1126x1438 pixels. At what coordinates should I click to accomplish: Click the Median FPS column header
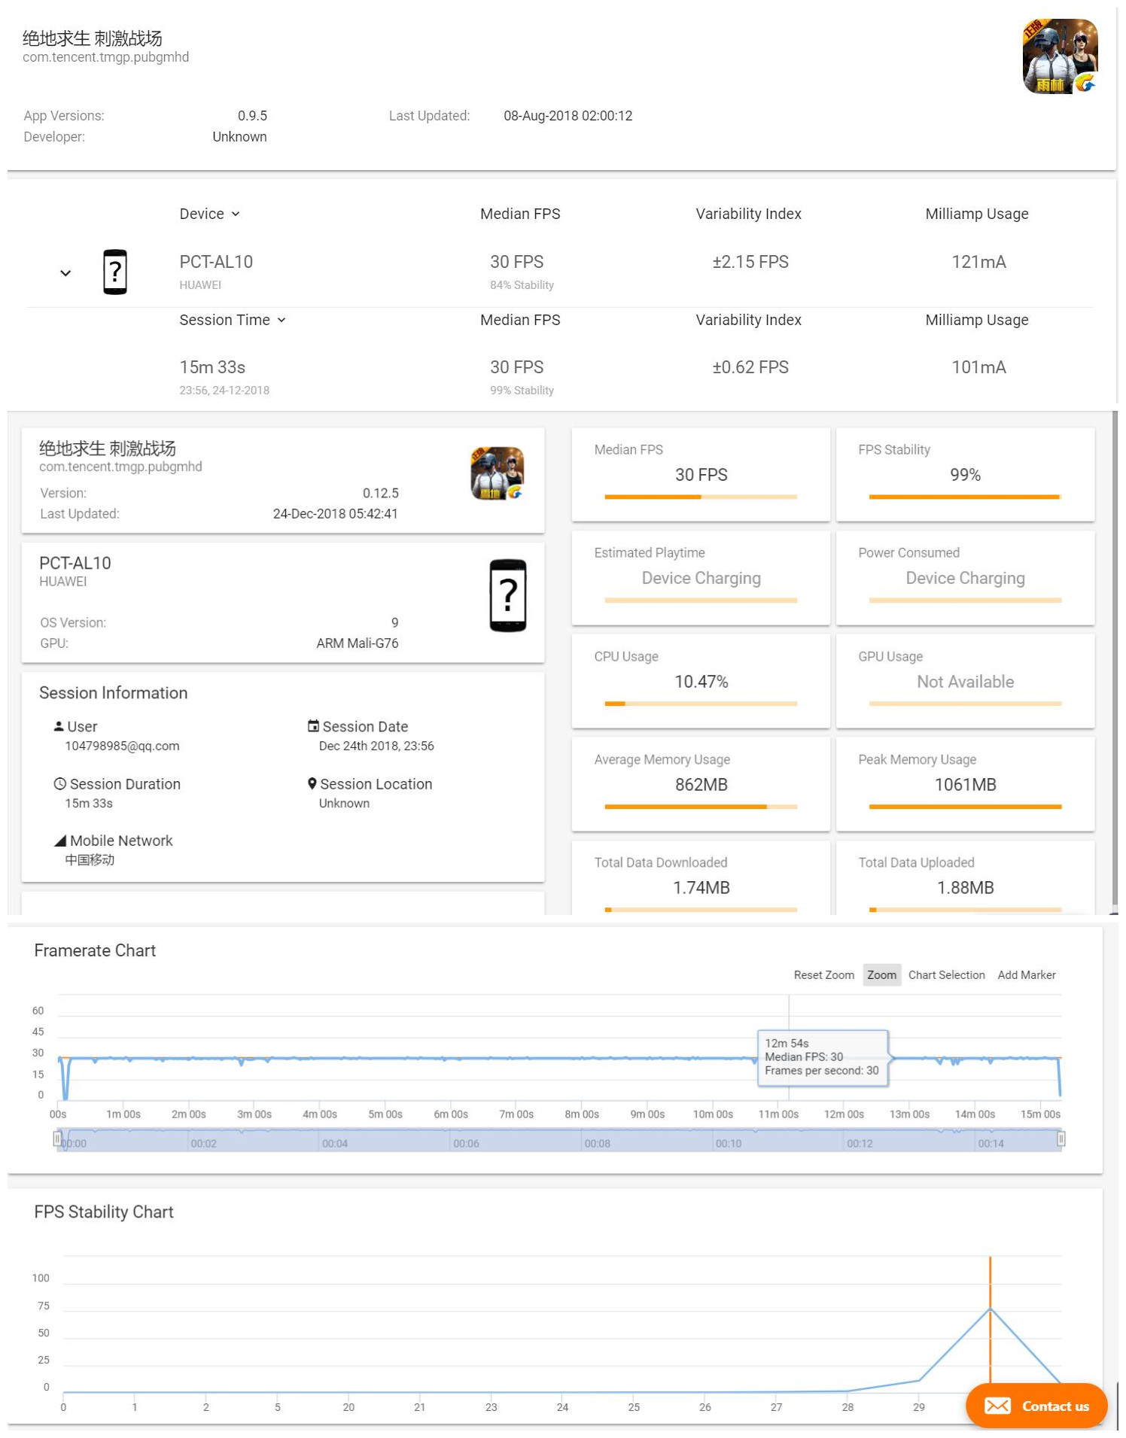[519, 214]
